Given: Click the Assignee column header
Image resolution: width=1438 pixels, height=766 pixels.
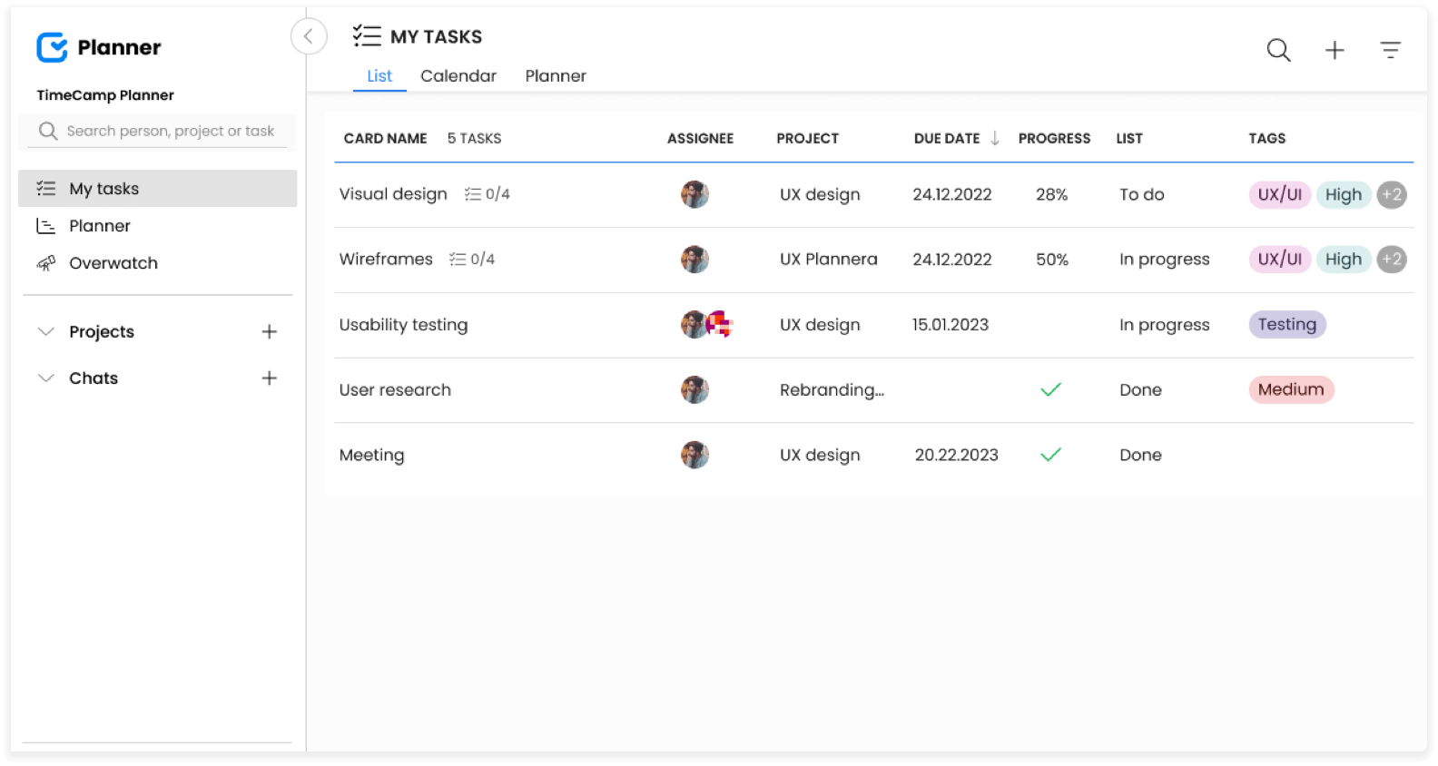Looking at the screenshot, I should coord(700,139).
